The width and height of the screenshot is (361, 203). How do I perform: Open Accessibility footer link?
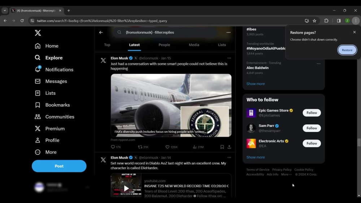[x=255, y=174]
